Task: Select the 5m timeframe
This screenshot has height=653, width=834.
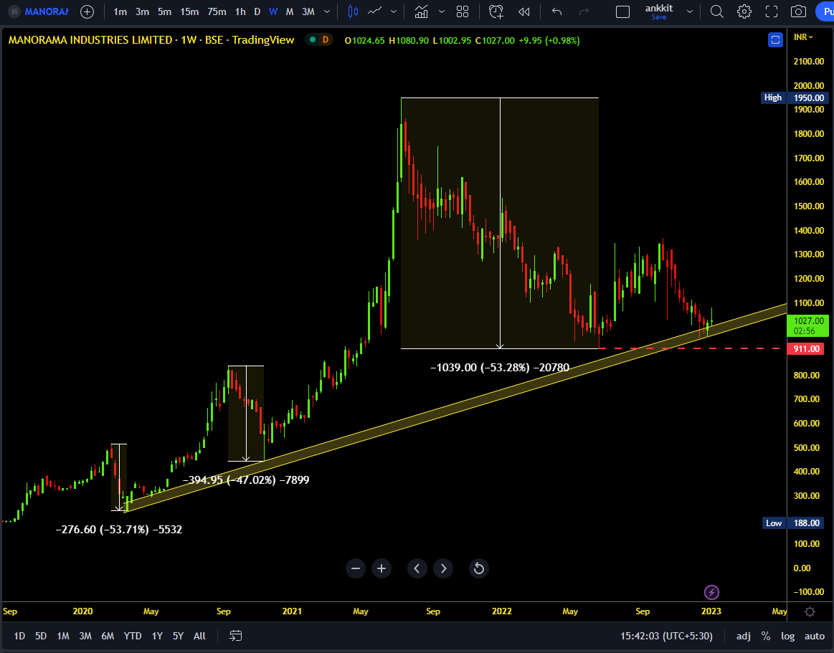Action: 164,11
